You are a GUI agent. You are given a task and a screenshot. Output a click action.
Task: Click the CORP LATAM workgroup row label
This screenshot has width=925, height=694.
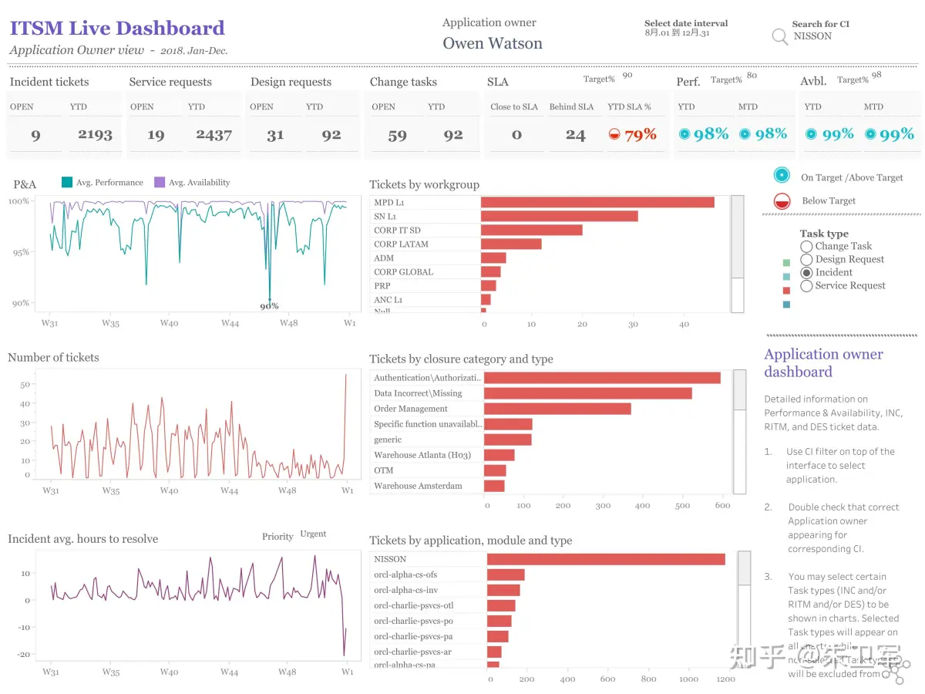401,244
